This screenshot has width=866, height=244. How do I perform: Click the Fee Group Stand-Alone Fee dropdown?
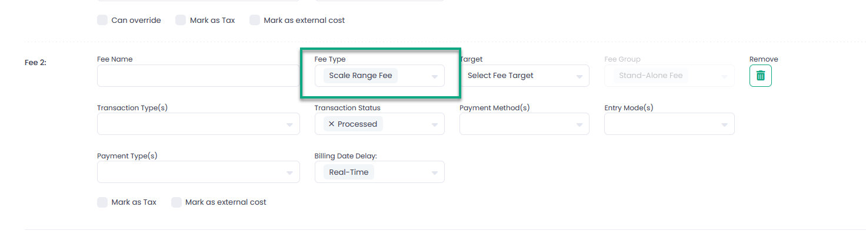(x=670, y=76)
